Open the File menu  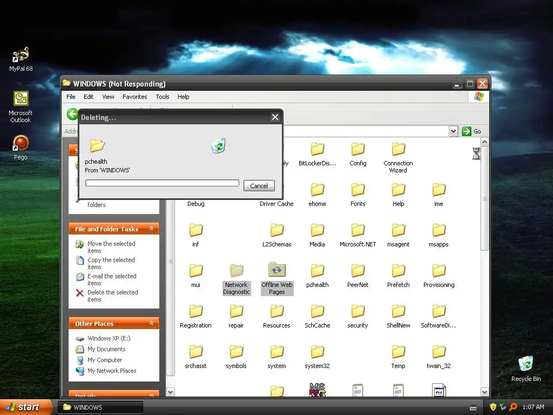tap(71, 97)
